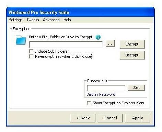Screen dimensions: 162x132
Task: Click the Set password button
Action: tap(136, 88)
